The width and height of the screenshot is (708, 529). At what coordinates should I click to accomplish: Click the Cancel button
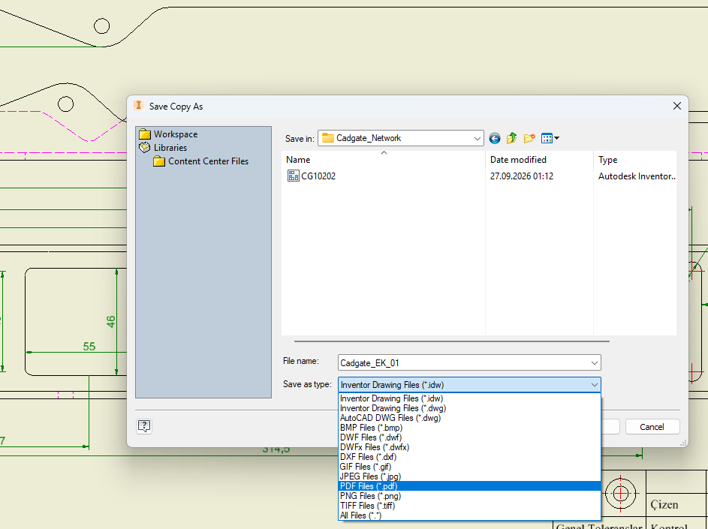(652, 427)
